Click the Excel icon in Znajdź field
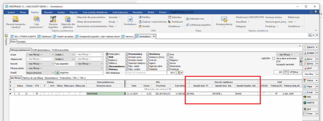 click(57, 73)
